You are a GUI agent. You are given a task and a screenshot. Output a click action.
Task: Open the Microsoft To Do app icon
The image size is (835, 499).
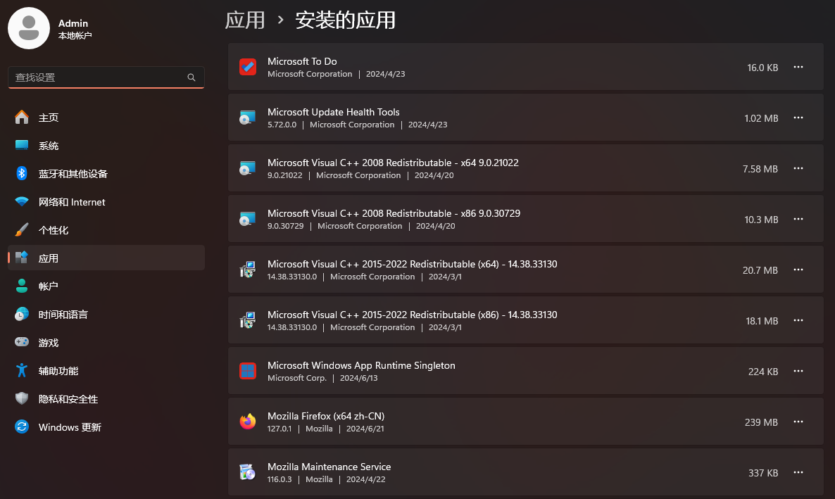click(248, 67)
